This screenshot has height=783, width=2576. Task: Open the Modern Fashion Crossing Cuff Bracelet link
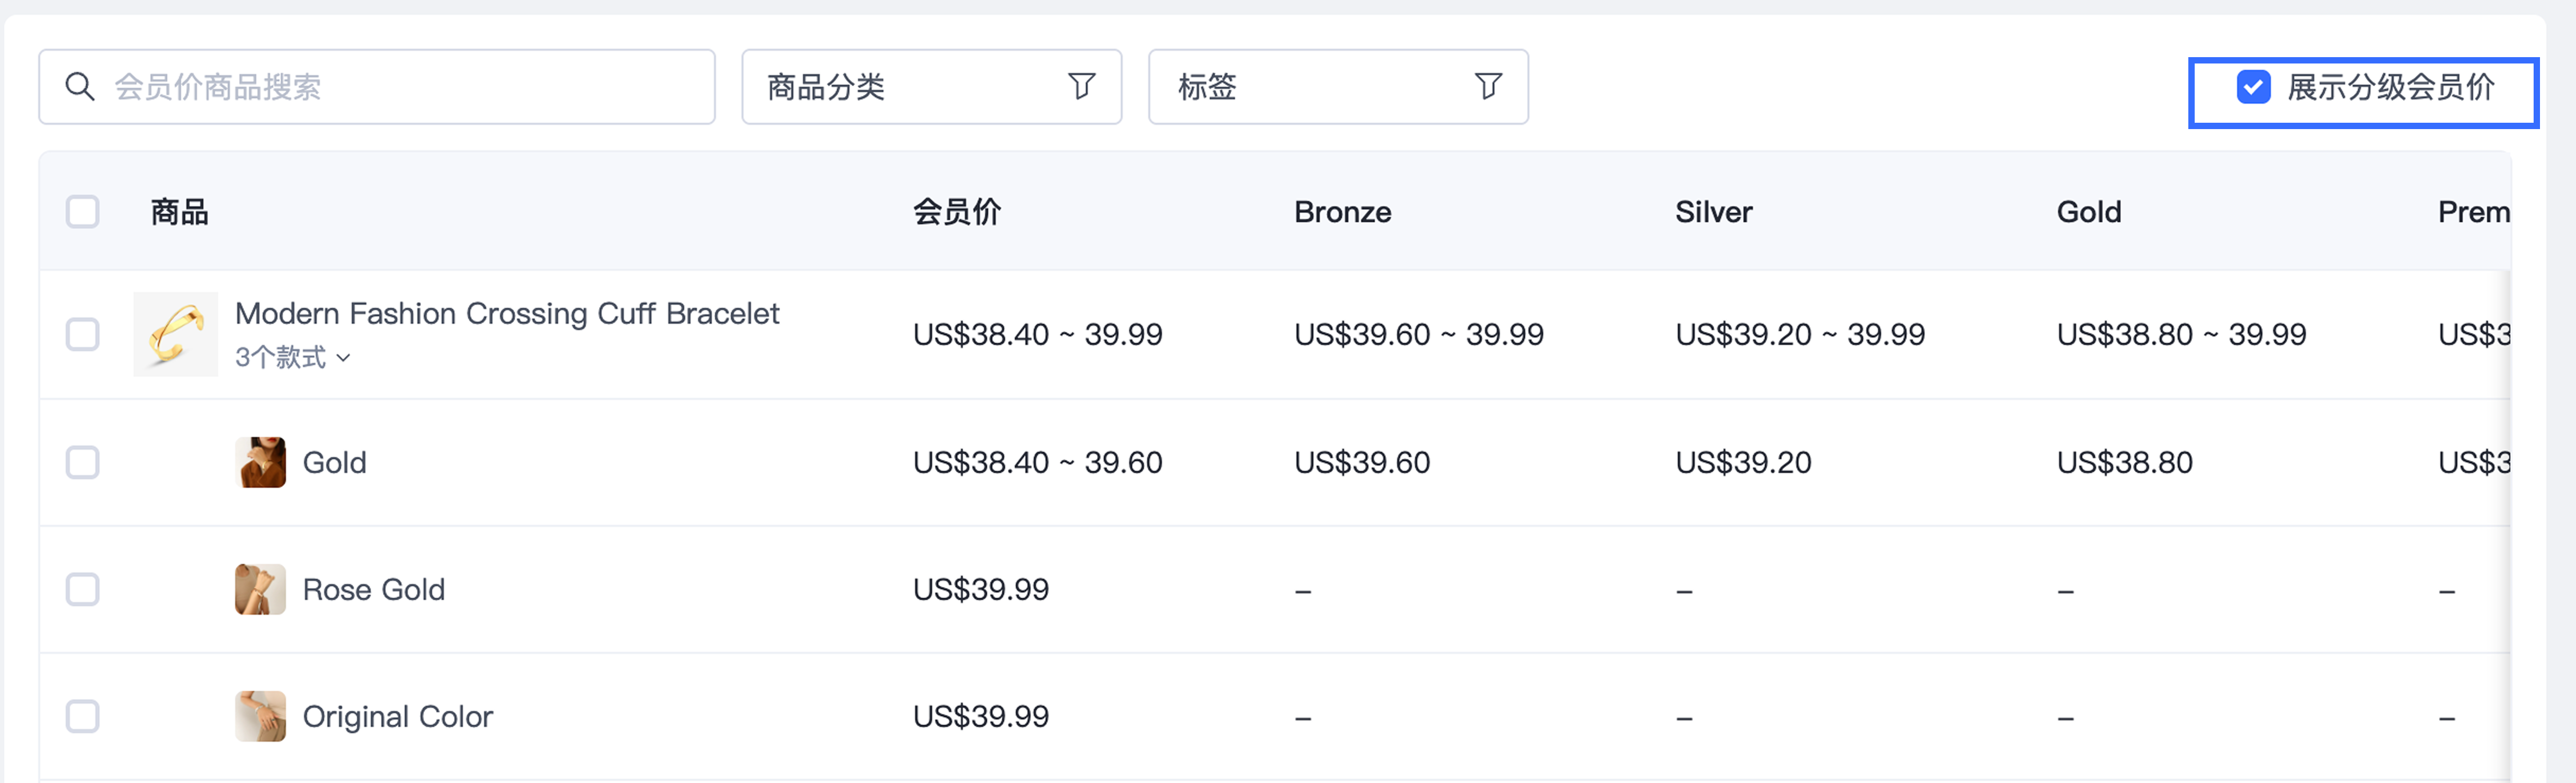click(x=507, y=314)
